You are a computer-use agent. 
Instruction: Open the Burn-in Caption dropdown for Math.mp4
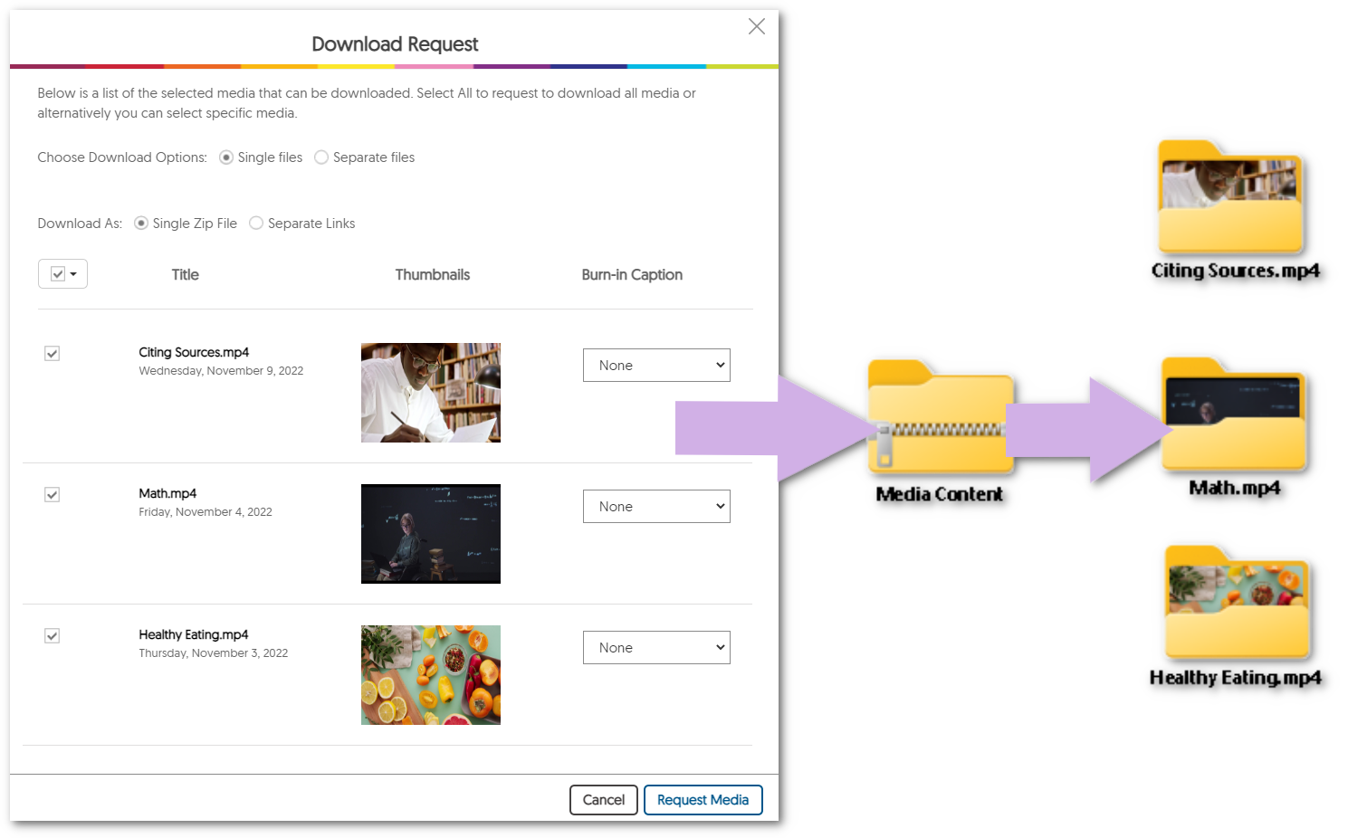coord(656,506)
